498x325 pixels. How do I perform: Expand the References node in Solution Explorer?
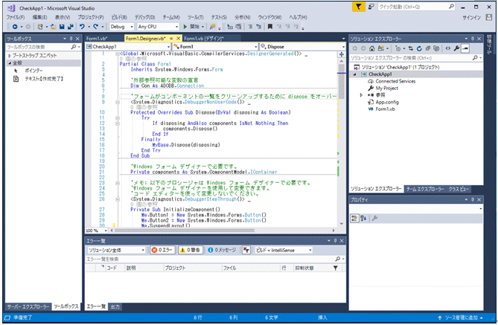pos(361,95)
